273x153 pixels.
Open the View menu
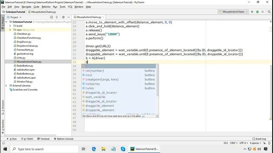pos(17,7)
